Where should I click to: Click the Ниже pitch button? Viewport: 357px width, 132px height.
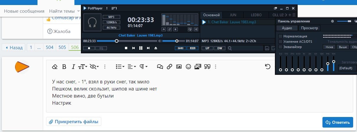329,47
